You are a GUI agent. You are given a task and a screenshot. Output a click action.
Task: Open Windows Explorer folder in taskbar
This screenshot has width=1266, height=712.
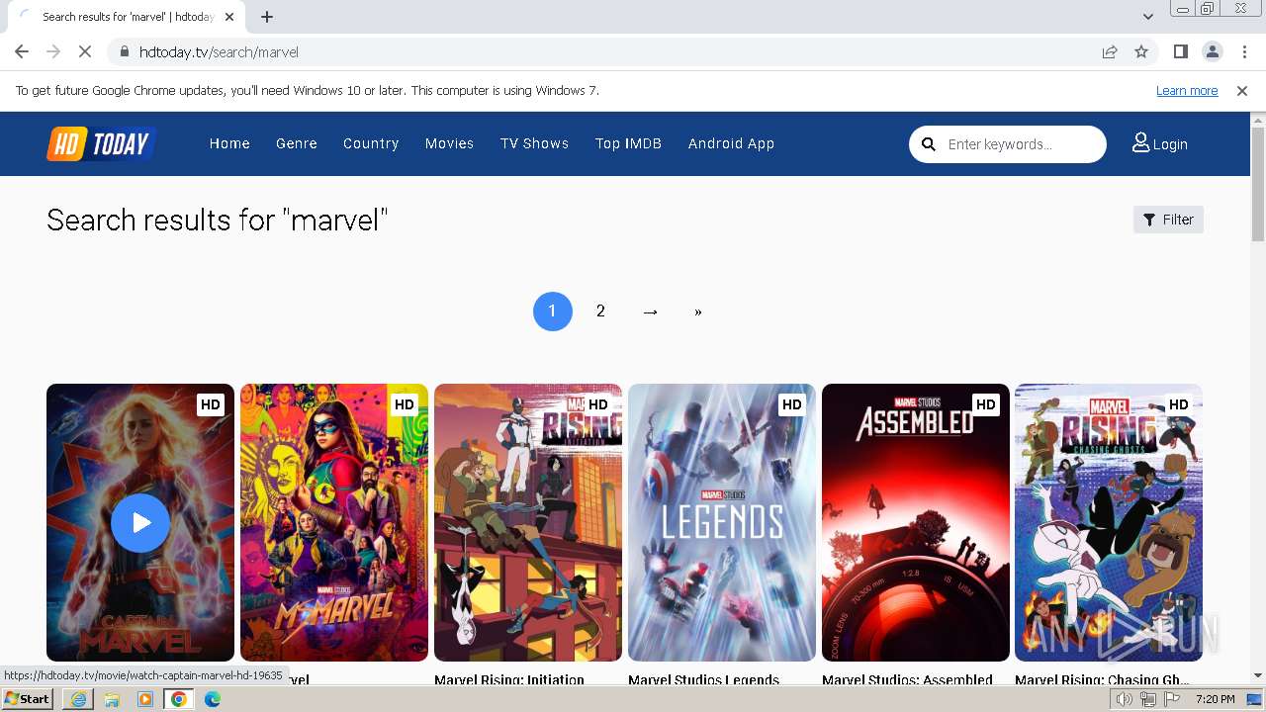click(x=112, y=699)
